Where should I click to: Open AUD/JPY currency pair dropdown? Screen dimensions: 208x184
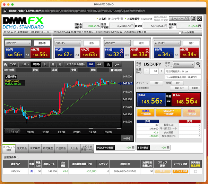tap(167, 43)
